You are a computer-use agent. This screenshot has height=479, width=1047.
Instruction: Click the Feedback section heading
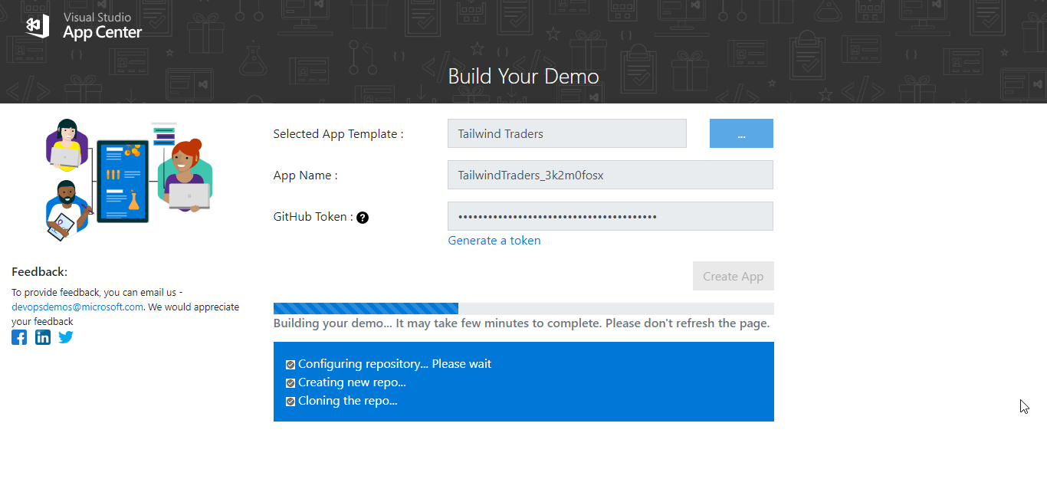click(x=38, y=272)
